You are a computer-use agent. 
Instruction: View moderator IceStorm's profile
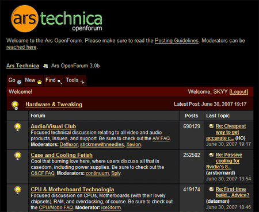pyautogui.click(x=111, y=207)
